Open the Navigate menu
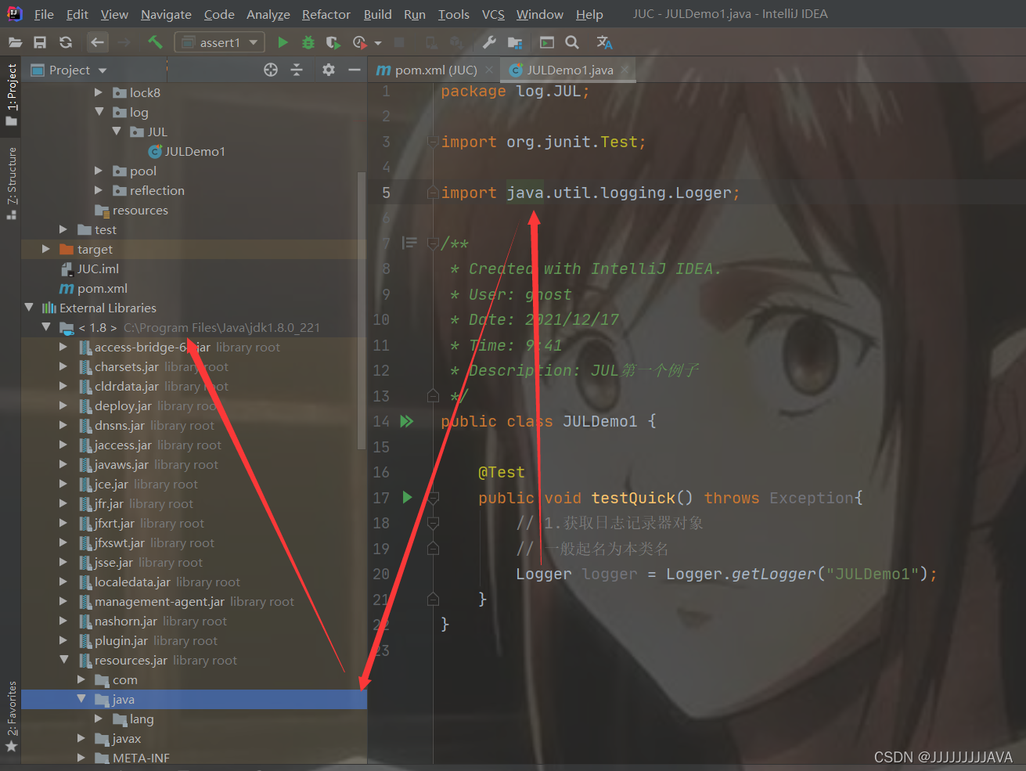Screen dimensions: 1026x771 coord(166,14)
